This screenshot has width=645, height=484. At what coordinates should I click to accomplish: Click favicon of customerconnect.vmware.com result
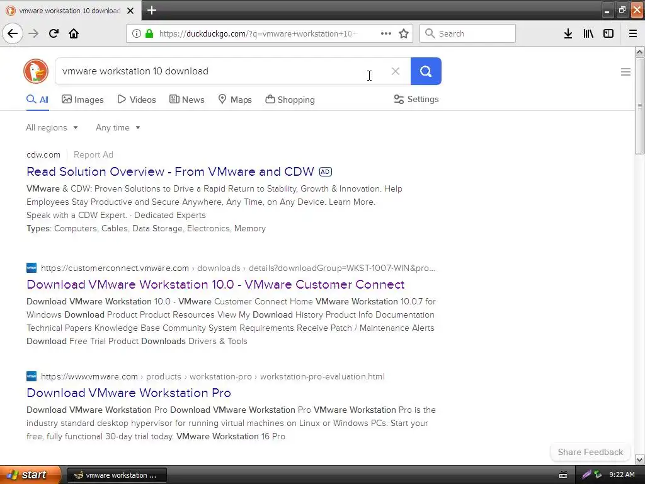click(31, 268)
